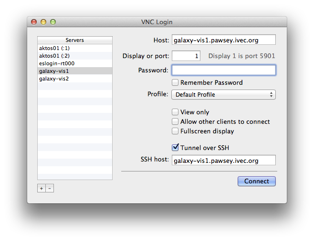Click the SSH host input field
The width and height of the screenshot is (314, 241).
coord(223,161)
